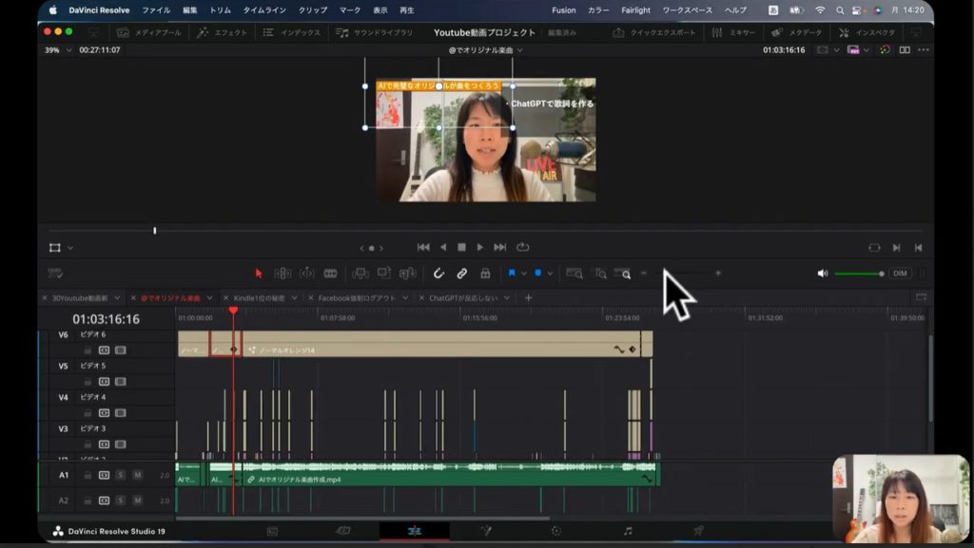Disable the ビデオ 4 video track
Image resolution: width=974 pixels, height=548 pixels.
pyautogui.click(x=120, y=413)
